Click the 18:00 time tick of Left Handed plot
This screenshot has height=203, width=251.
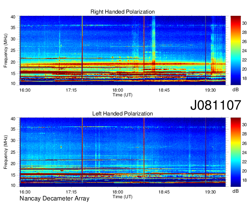(118, 192)
